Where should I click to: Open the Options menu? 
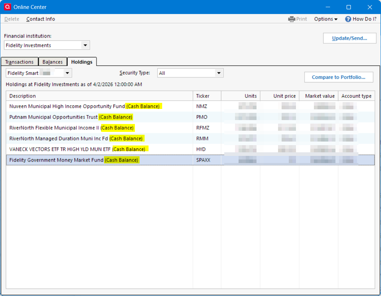325,19
